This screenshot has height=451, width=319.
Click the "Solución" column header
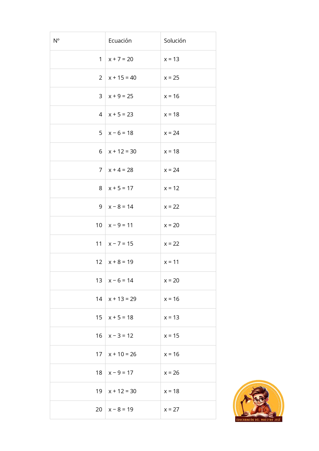tap(175, 41)
